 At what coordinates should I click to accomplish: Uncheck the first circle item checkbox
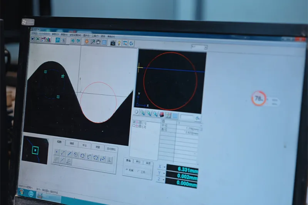pos(134,122)
